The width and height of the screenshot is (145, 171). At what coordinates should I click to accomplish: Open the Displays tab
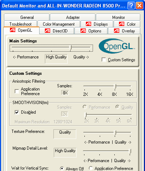point(97,24)
